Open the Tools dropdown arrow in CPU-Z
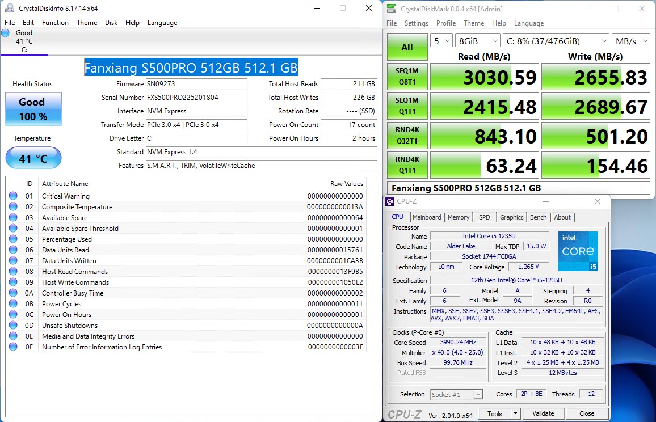The image size is (656, 422). pyautogui.click(x=515, y=413)
